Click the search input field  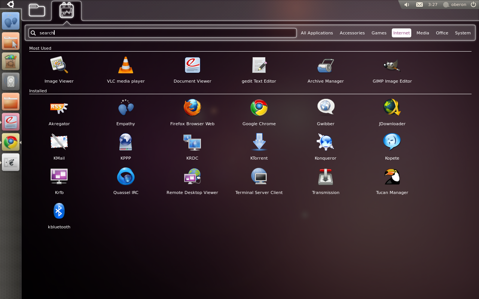[165, 33]
